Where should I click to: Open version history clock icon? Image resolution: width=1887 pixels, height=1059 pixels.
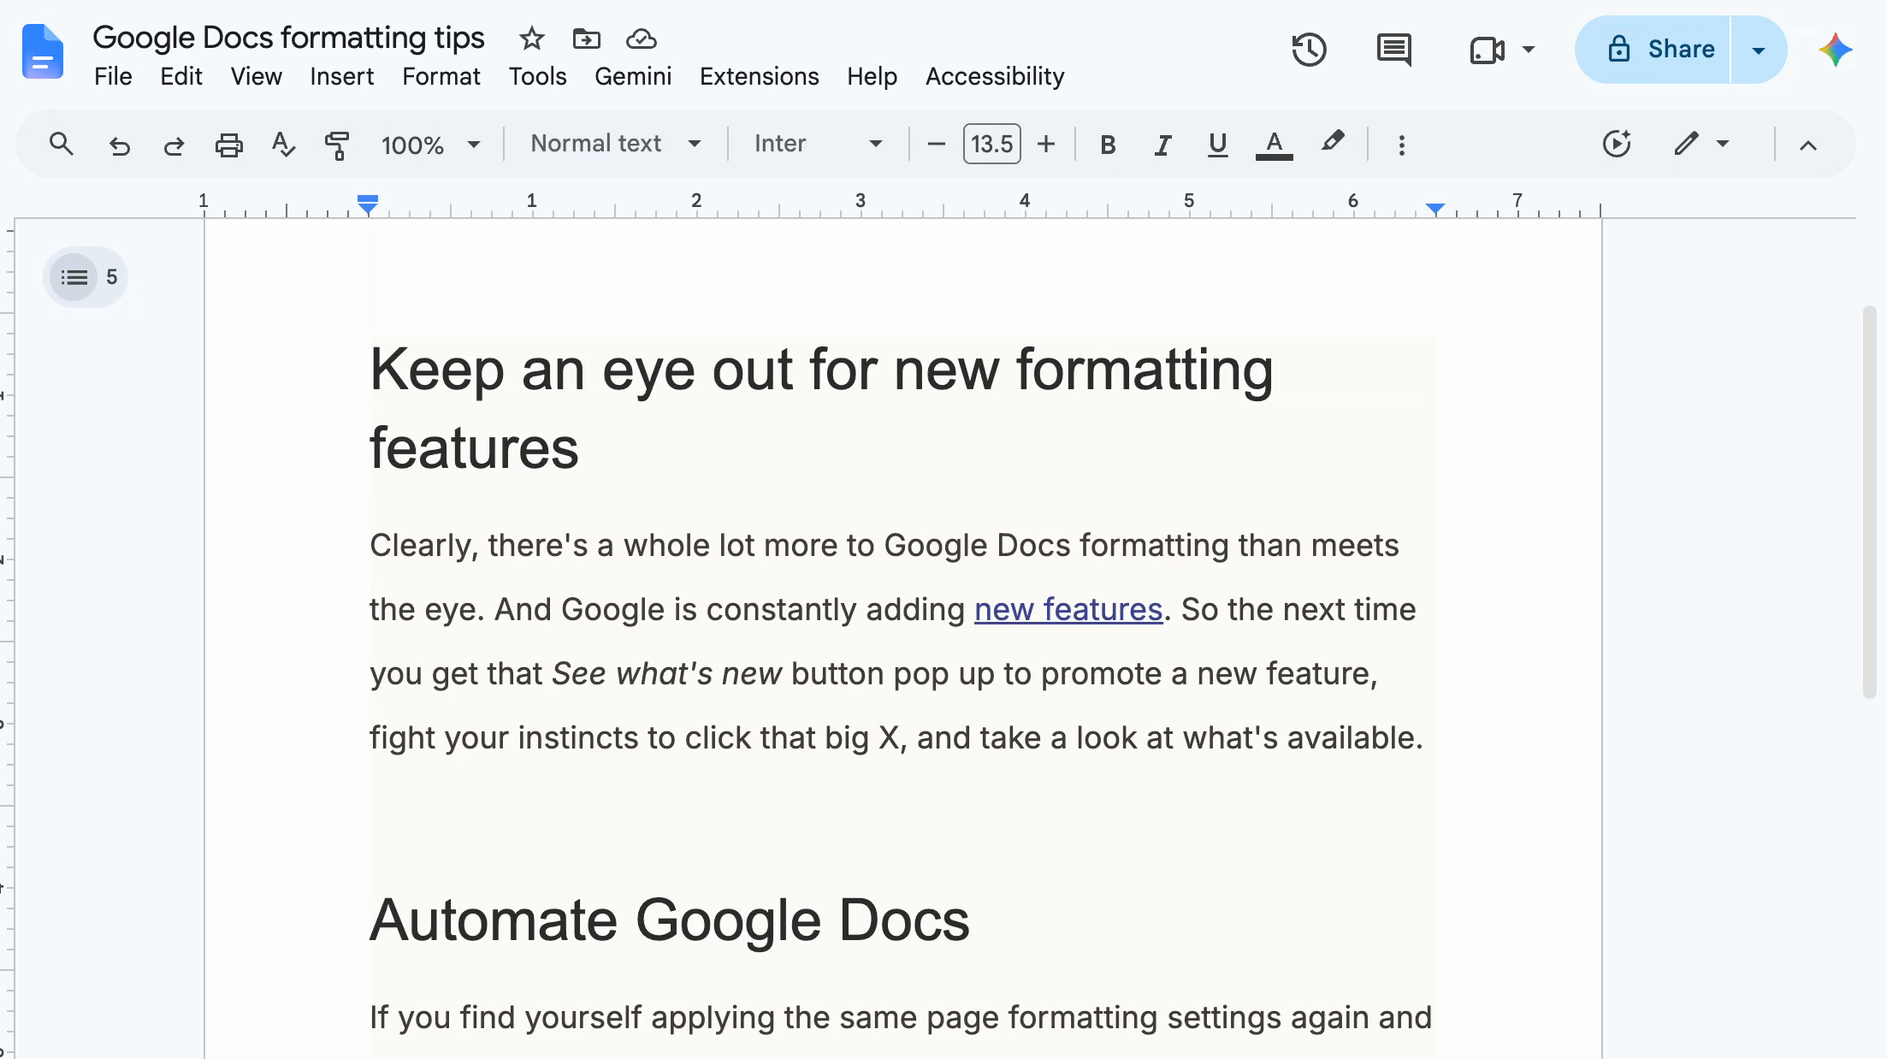pos(1309,50)
